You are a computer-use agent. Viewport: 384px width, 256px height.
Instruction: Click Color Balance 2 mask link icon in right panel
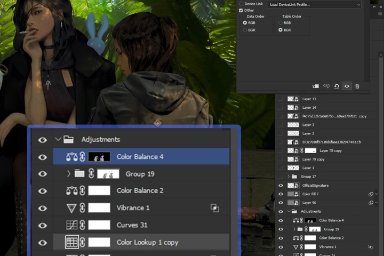coord(302,238)
